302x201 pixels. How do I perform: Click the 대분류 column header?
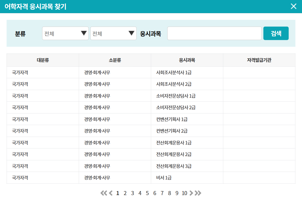42,60
